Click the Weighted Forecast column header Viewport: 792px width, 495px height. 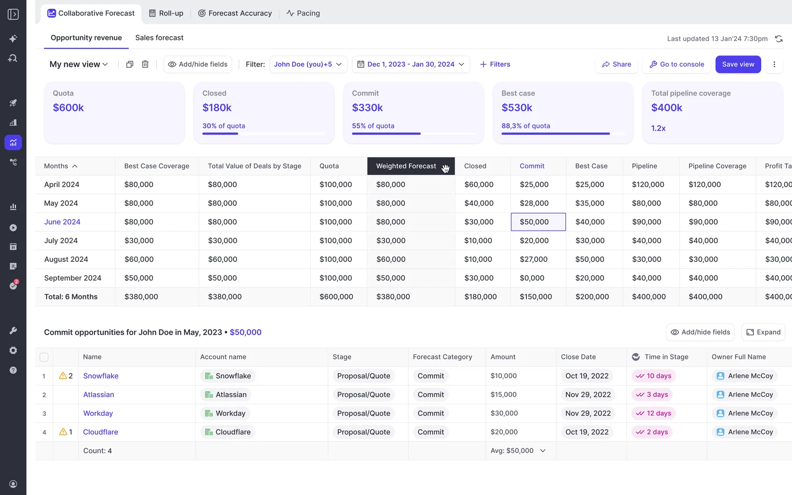tap(411, 166)
